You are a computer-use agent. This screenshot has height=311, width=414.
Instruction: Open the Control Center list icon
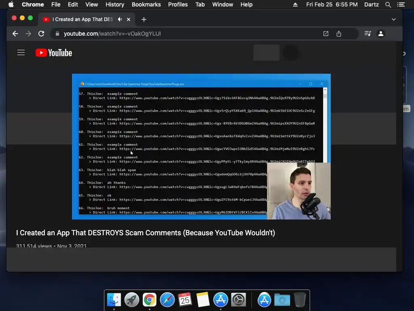coord(401,4)
